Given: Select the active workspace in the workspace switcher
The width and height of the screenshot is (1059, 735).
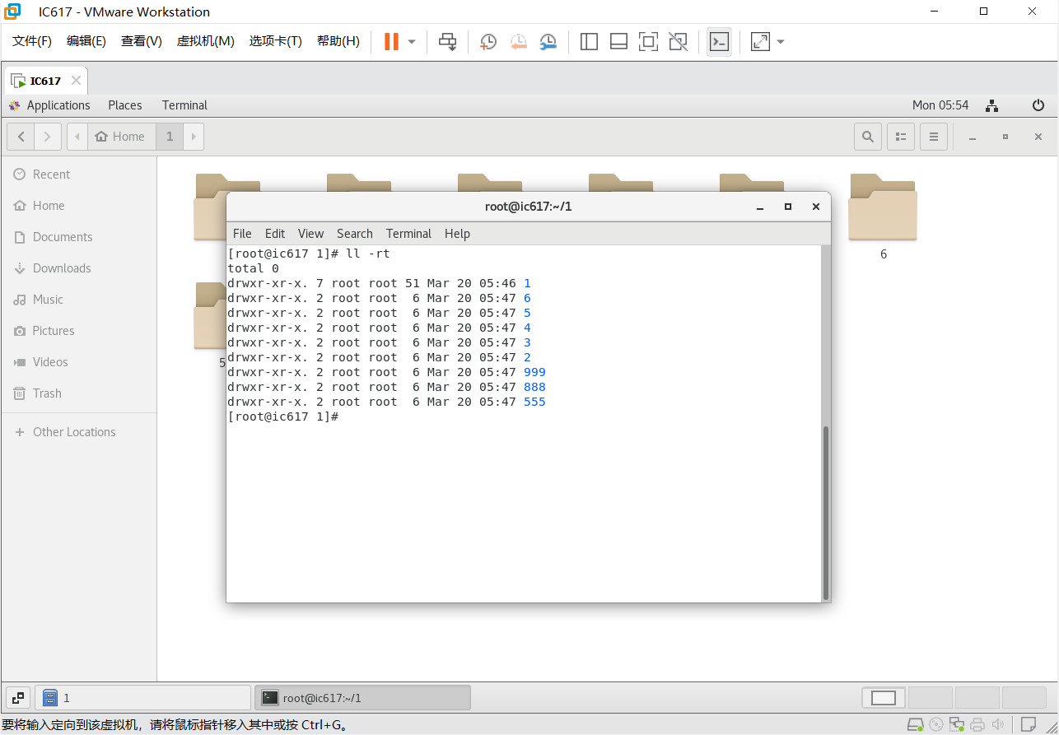Looking at the screenshot, I should pyautogui.click(x=884, y=698).
